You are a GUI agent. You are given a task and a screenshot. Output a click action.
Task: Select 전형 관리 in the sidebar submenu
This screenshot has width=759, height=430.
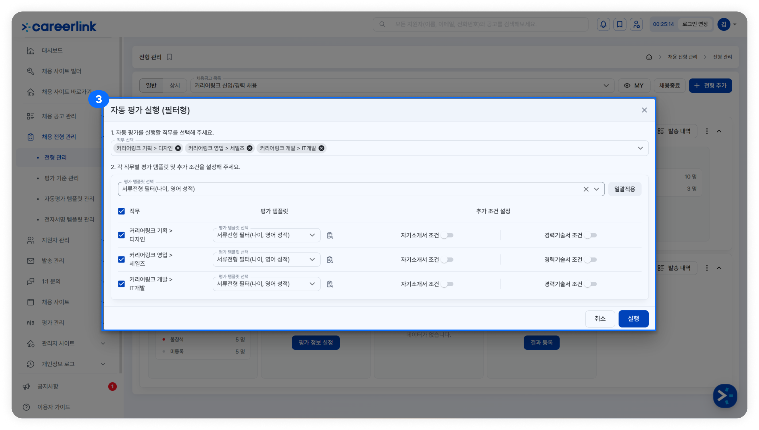tap(55, 157)
